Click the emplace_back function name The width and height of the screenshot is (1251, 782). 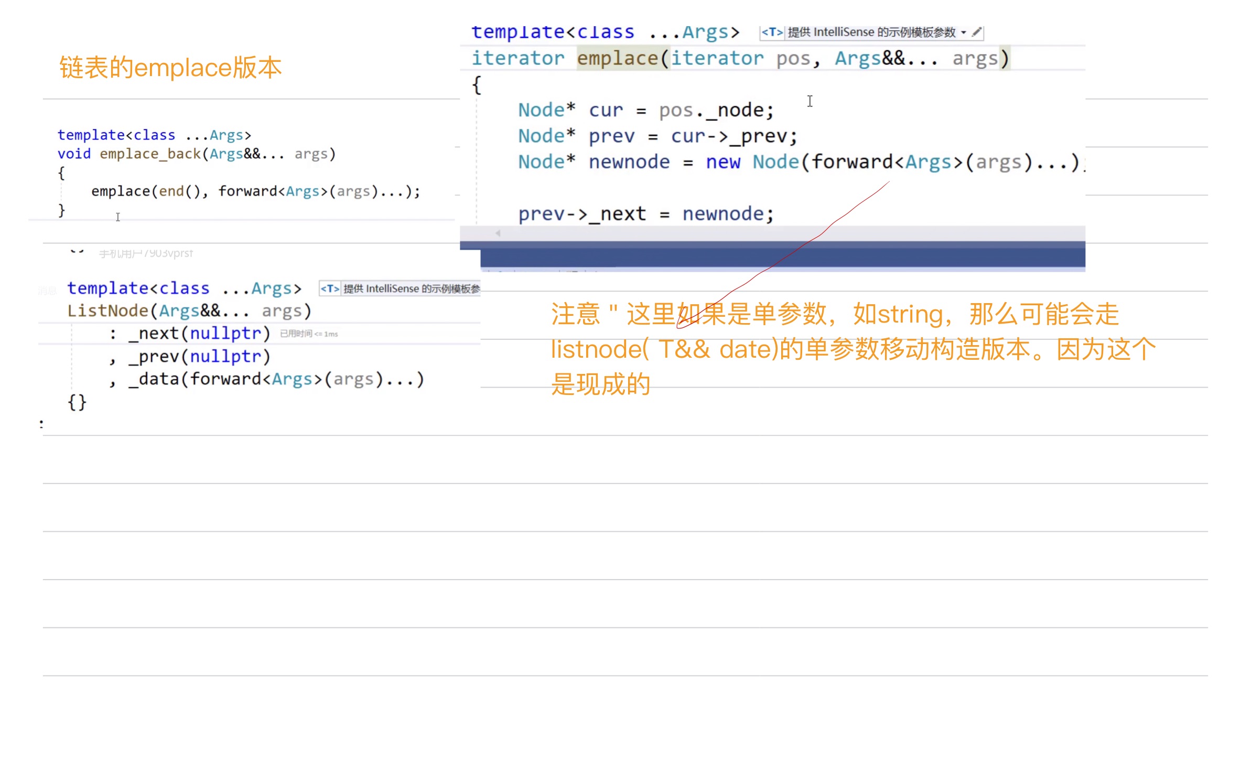pyautogui.click(x=150, y=154)
